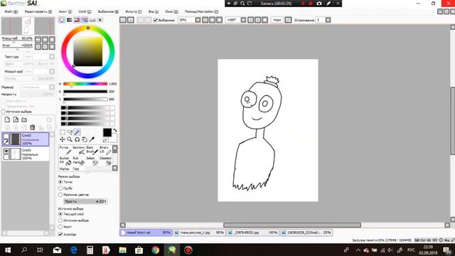
Task: Select Точно selection mode
Action: coord(60,182)
